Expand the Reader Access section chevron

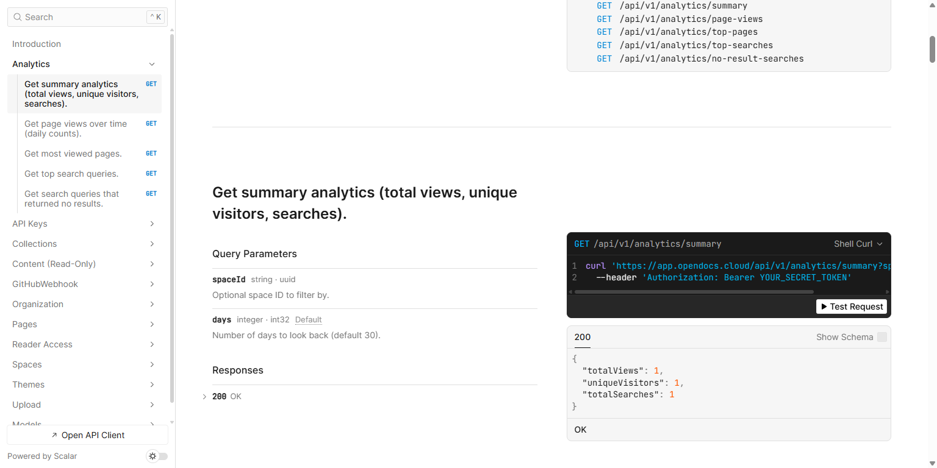(152, 344)
